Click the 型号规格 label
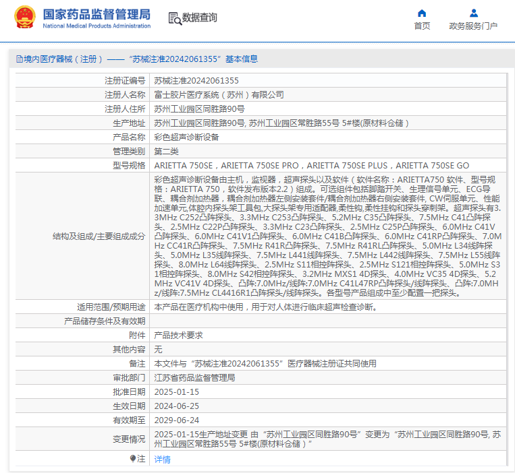 [x=129, y=166]
